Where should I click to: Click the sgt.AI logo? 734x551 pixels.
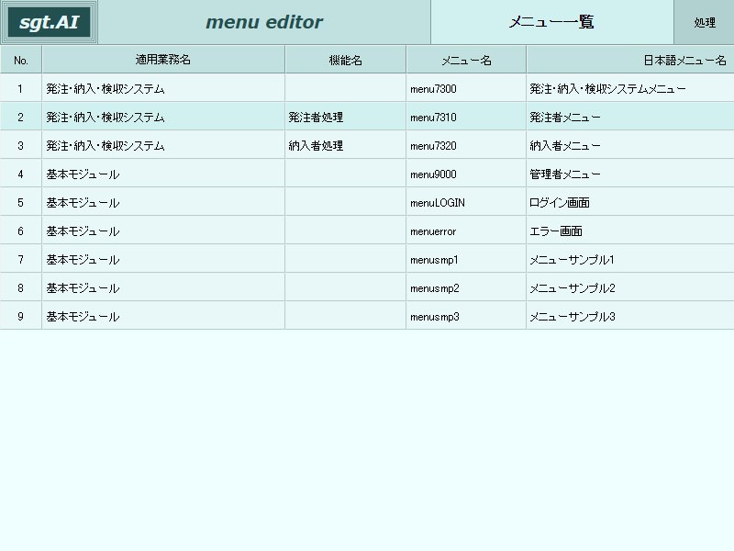click(49, 22)
